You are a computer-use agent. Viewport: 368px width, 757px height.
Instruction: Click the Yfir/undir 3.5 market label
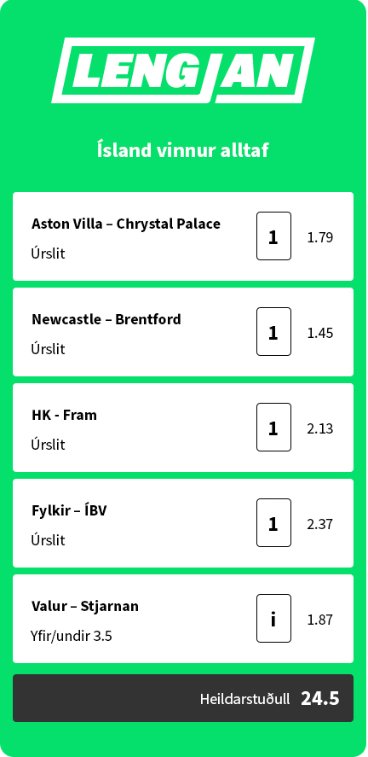coord(72,637)
